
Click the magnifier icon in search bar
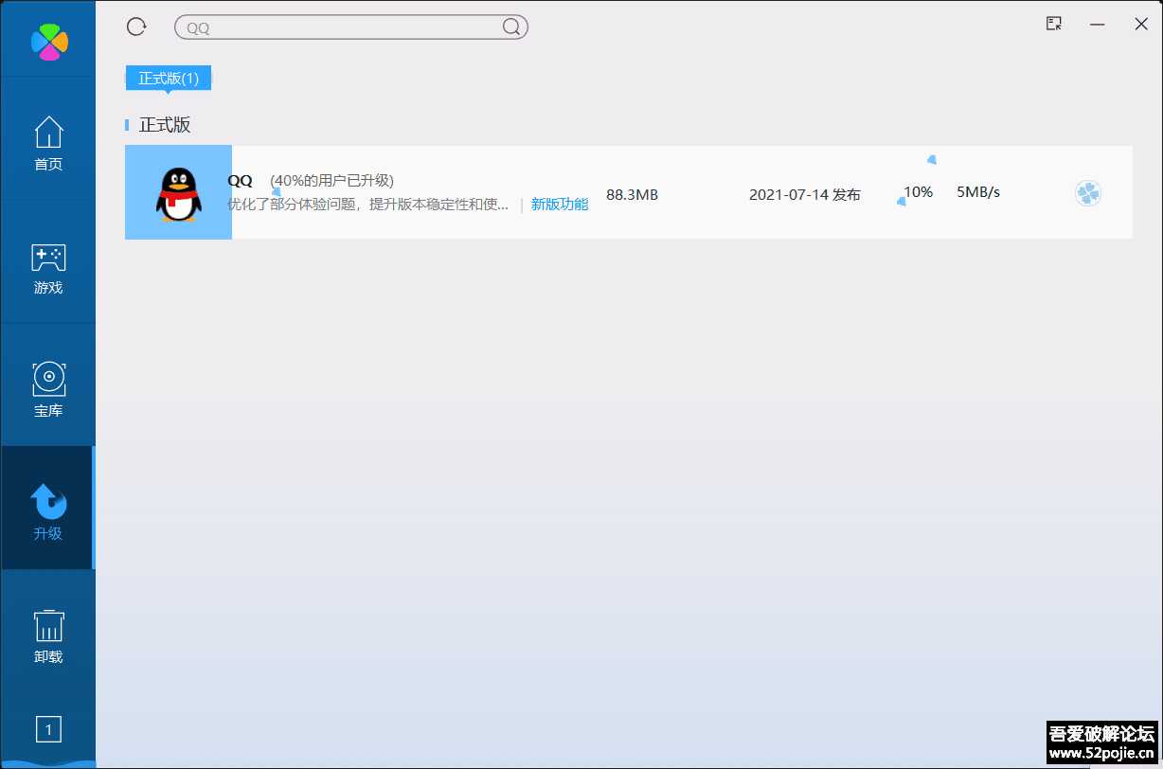(510, 27)
